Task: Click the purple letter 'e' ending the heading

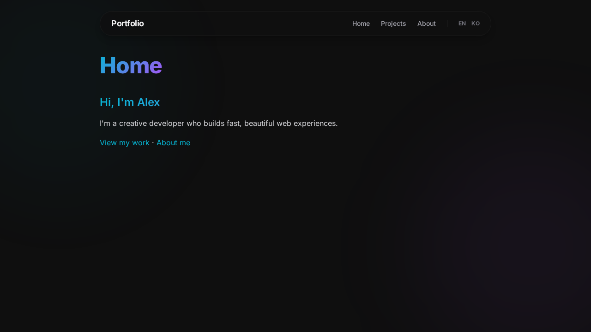Action: tap(156, 65)
